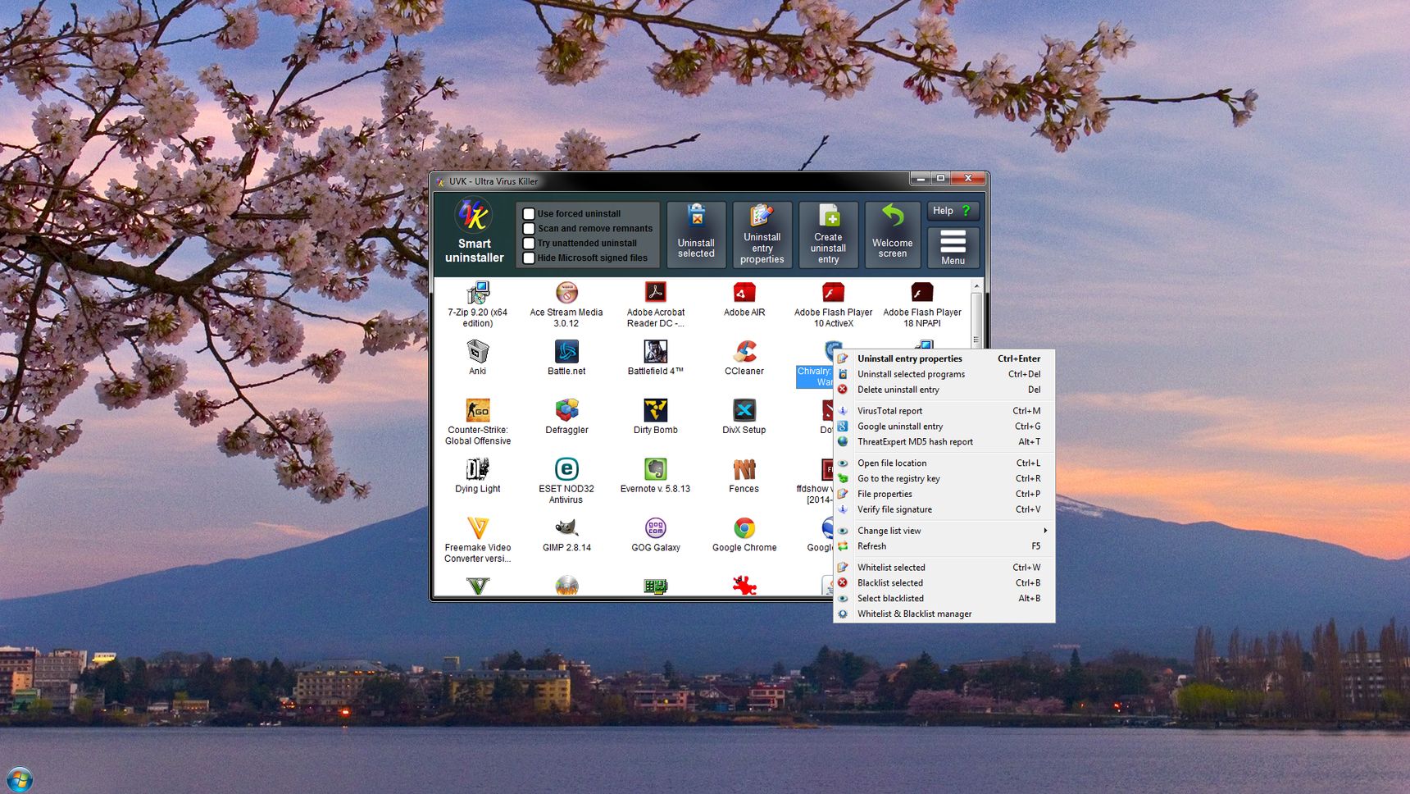This screenshot has height=794, width=1410.
Task: Minimize the UVK window
Action: (x=920, y=178)
